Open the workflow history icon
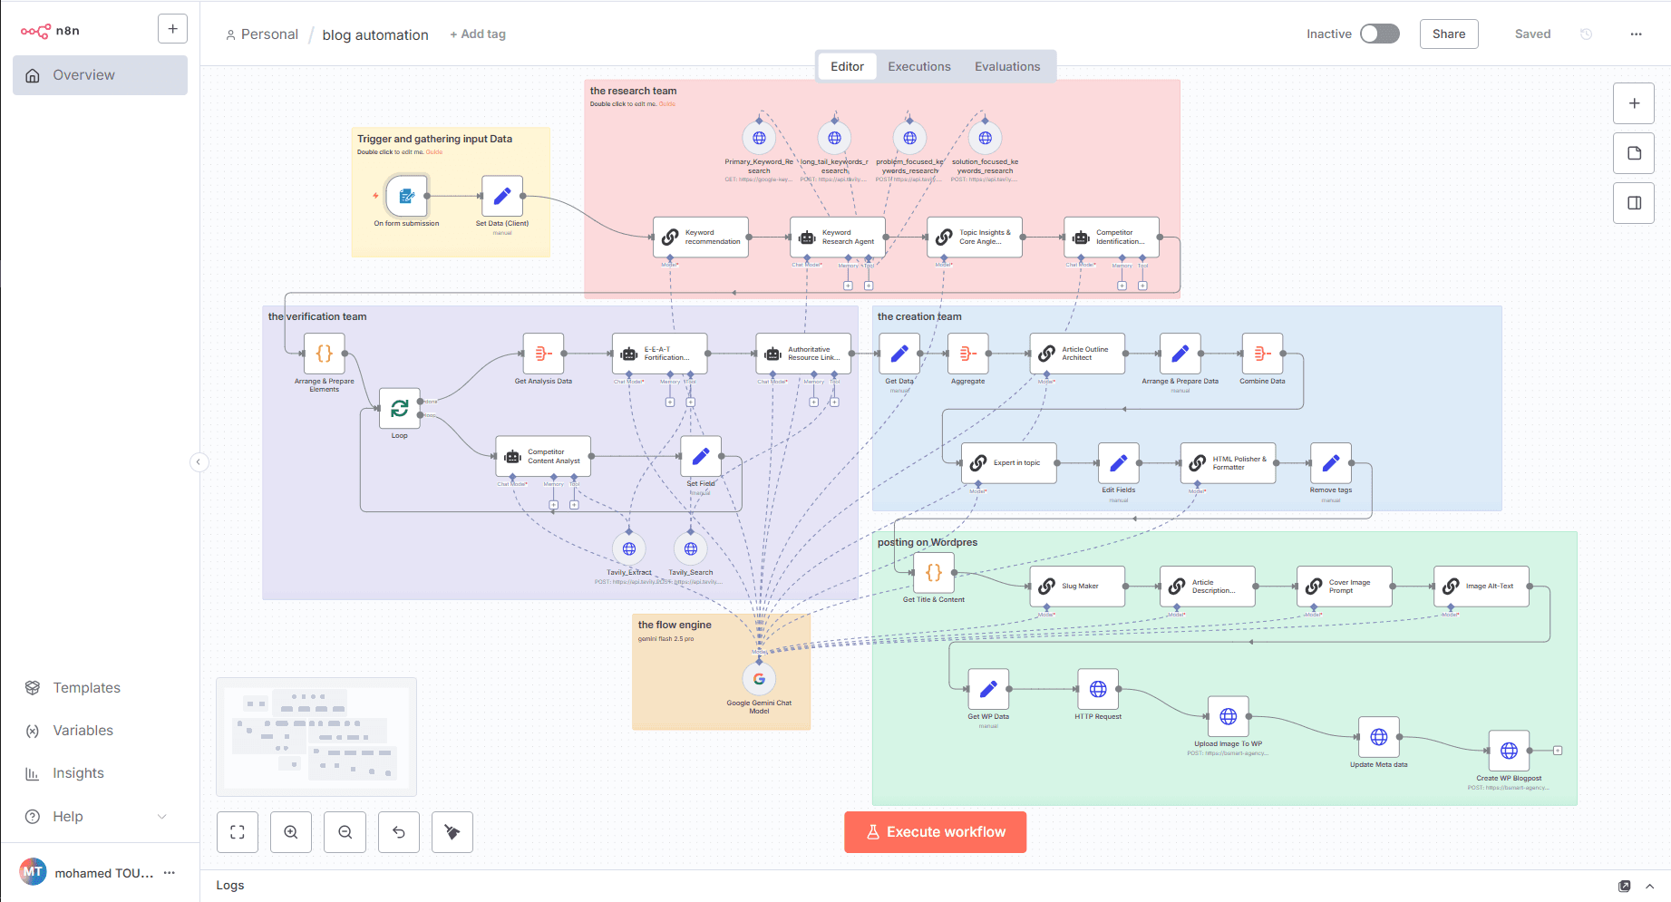 click(x=1586, y=34)
